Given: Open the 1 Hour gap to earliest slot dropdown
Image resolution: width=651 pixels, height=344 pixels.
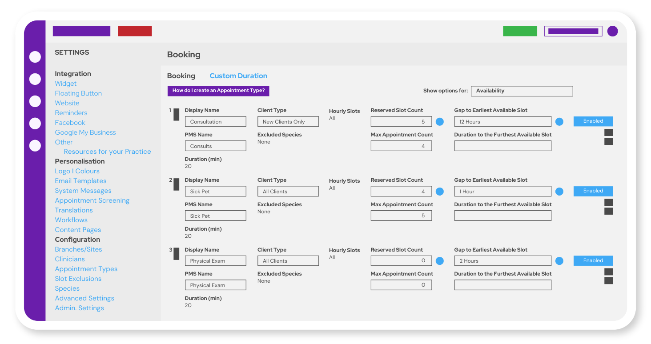Looking at the screenshot, I should click(x=502, y=192).
